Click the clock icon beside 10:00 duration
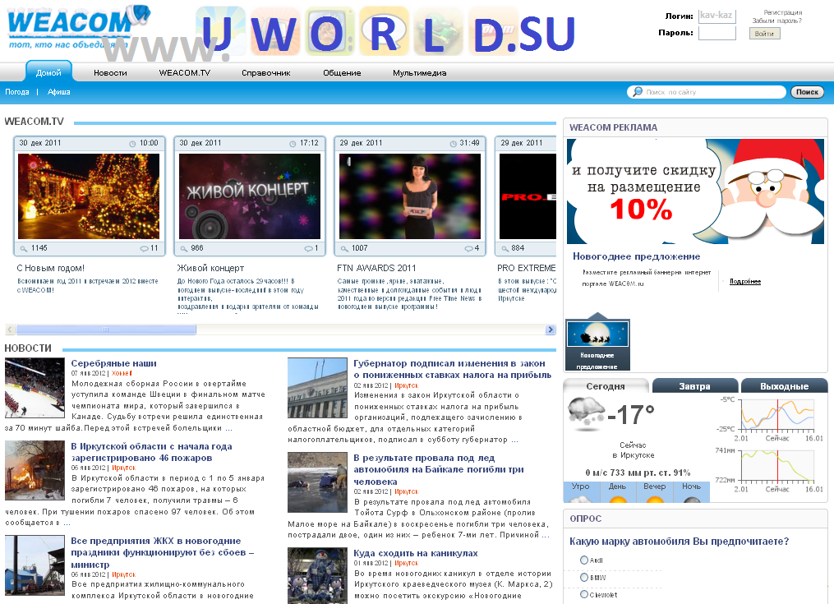834x604 pixels. pos(132,144)
